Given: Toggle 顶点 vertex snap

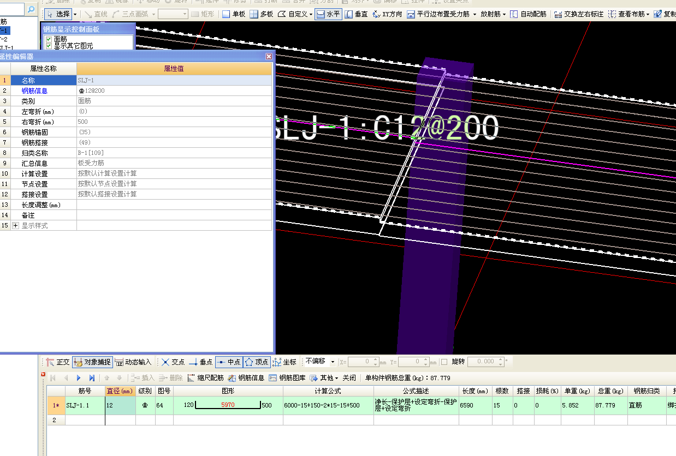Looking at the screenshot, I should 256,362.
